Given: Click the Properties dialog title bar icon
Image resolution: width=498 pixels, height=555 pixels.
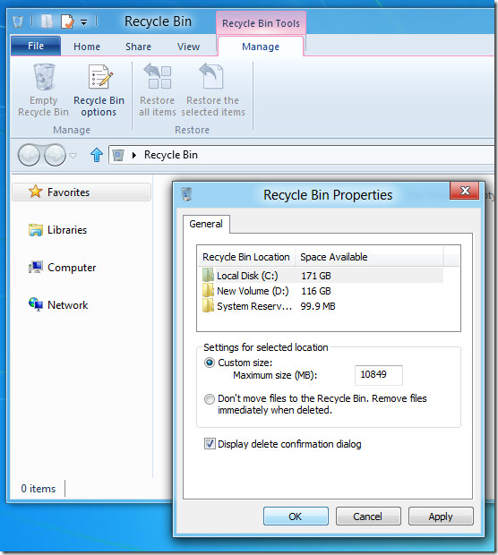Looking at the screenshot, I should point(186,194).
